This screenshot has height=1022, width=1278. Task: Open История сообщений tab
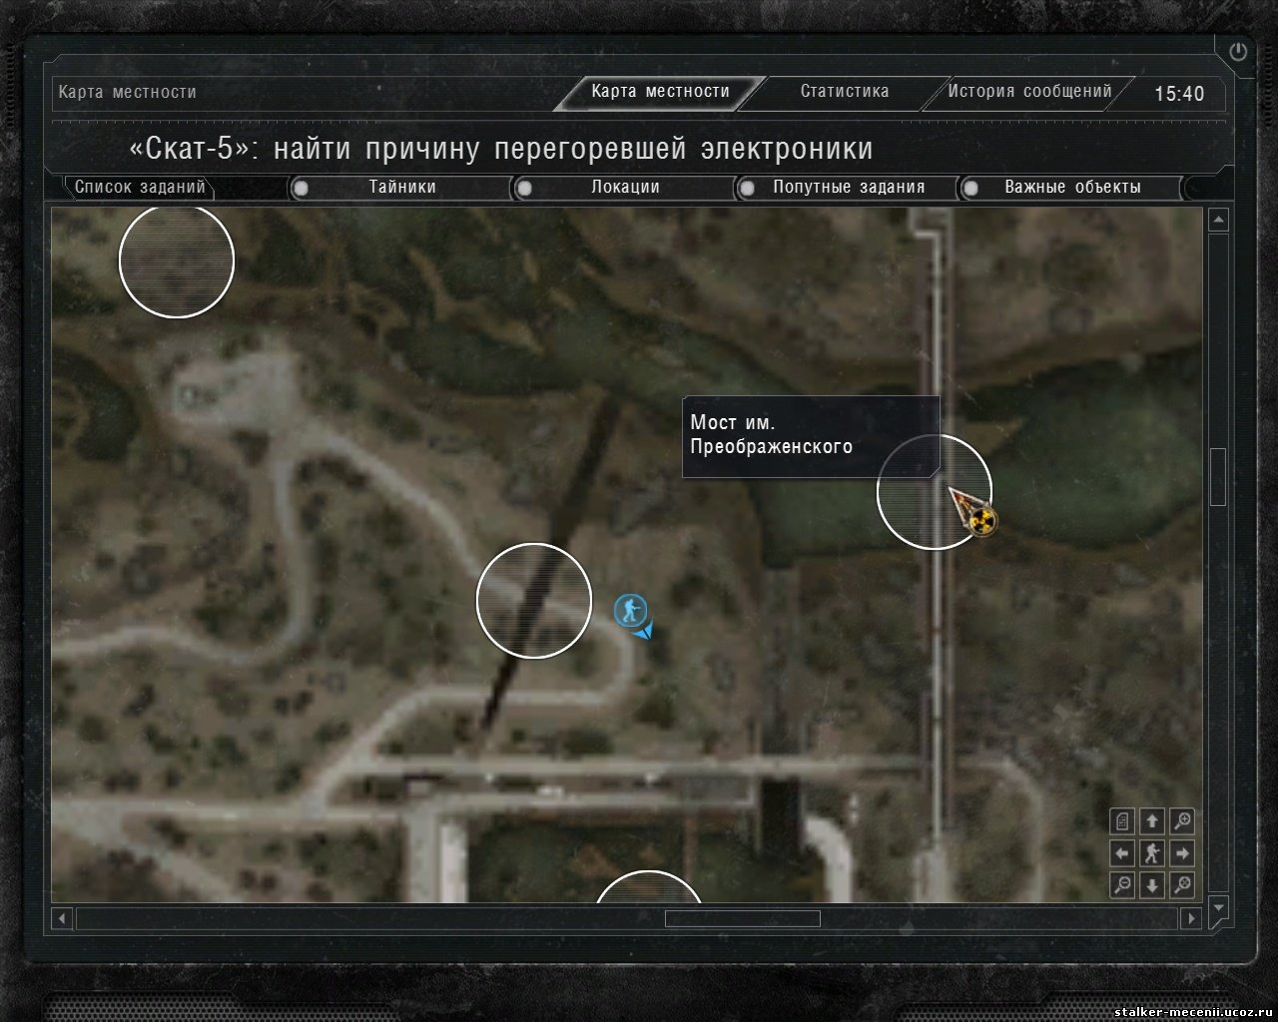pyautogui.click(x=1029, y=92)
